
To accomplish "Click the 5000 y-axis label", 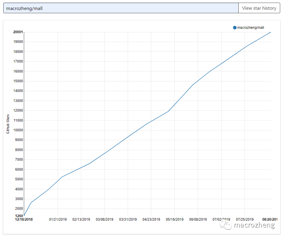I will (x=19, y=179).
